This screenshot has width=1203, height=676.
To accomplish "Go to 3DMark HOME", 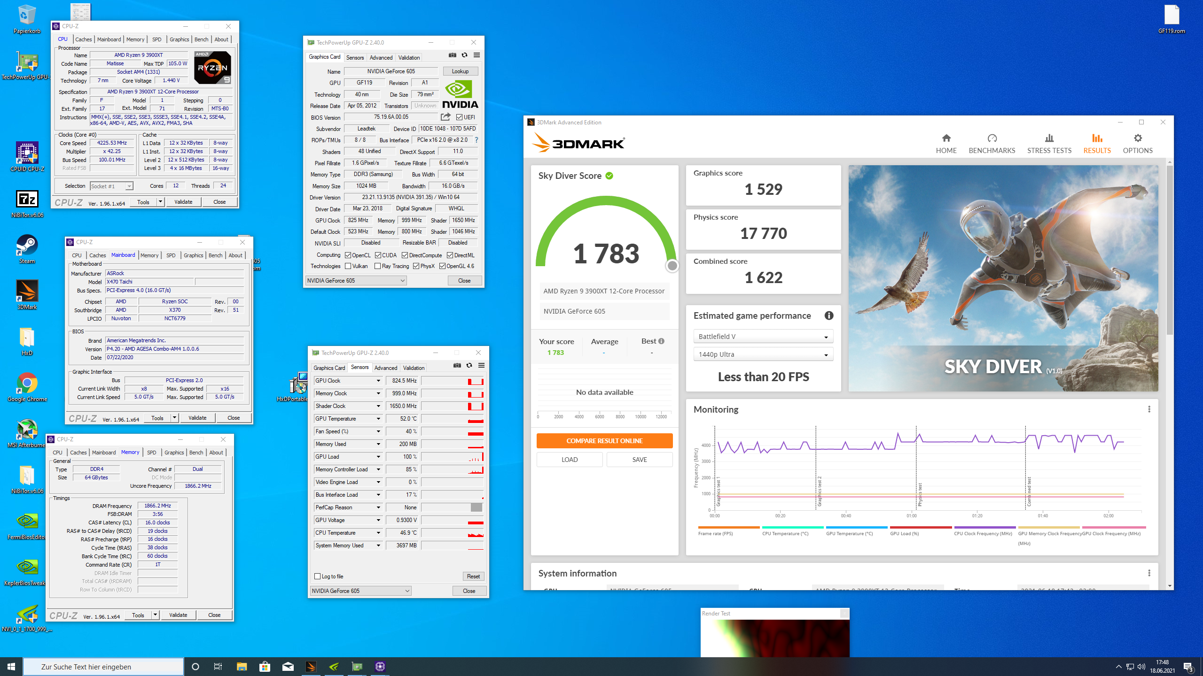I will point(946,144).
